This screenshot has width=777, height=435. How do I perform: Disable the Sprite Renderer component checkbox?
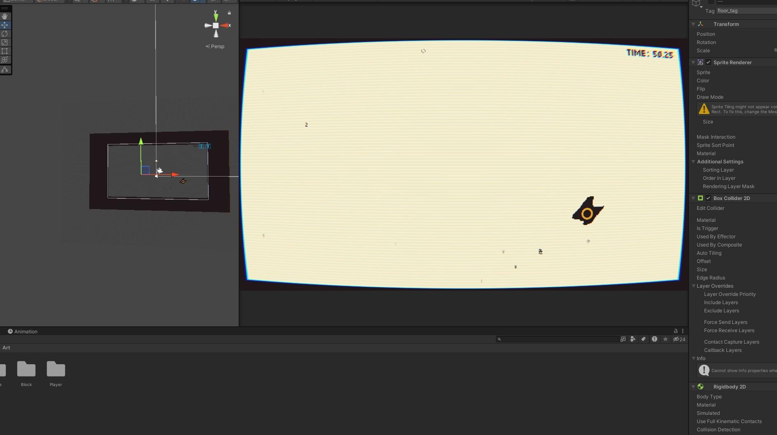coord(708,63)
